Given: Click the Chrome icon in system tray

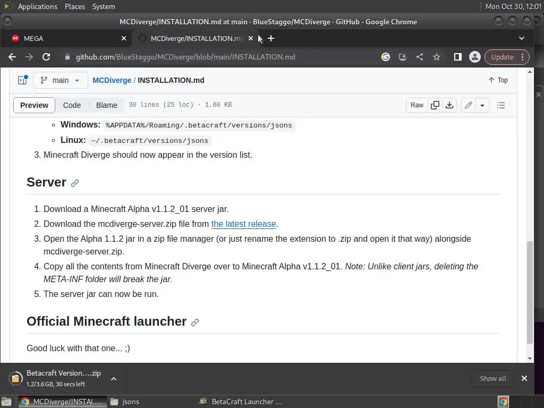Looking at the screenshot, I should (x=503, y=402).
